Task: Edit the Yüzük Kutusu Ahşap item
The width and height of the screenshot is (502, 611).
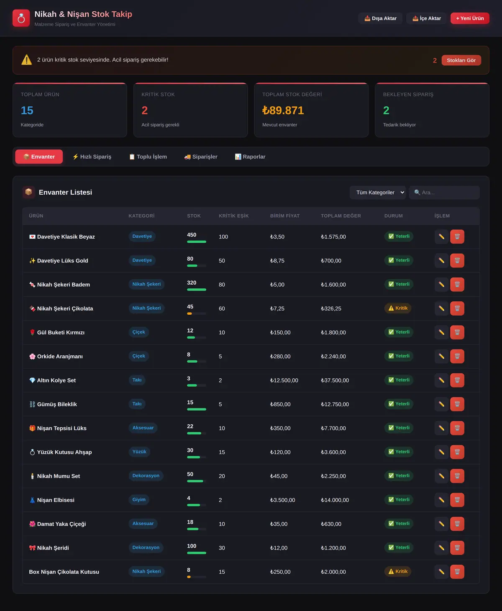Action: click(x=441, y=452)
